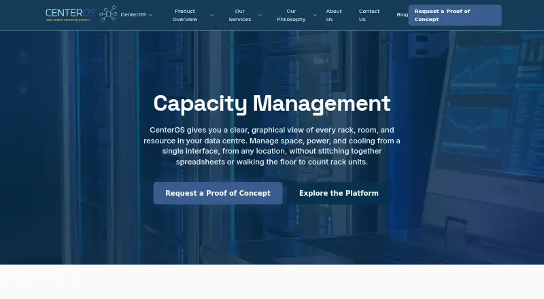Click the Explore the Platform button
The width and height of the screenshot is (544, 299).
(339, 193)
